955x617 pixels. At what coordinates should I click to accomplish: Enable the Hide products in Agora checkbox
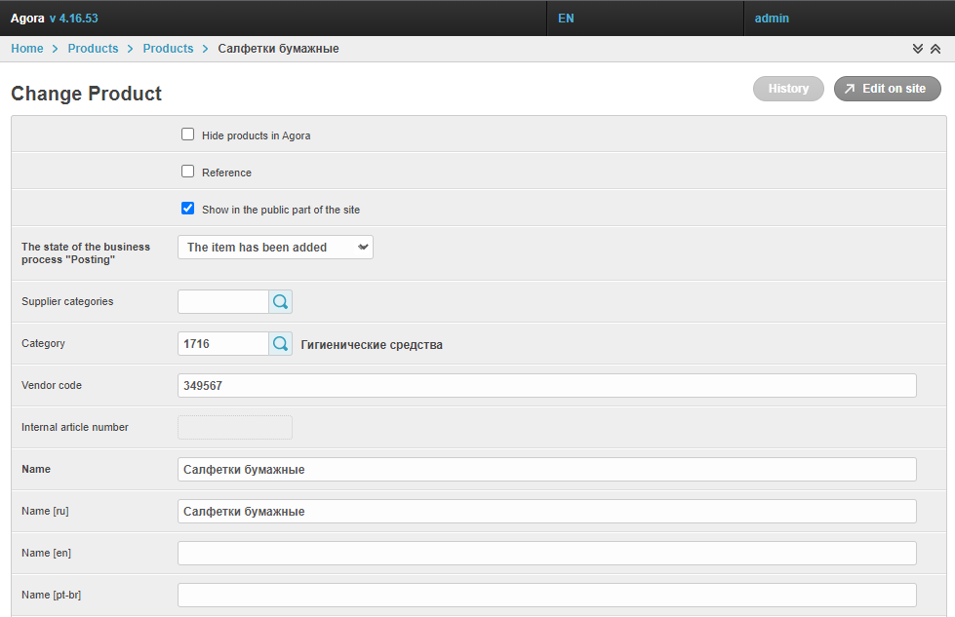click(x=188, y=135)
